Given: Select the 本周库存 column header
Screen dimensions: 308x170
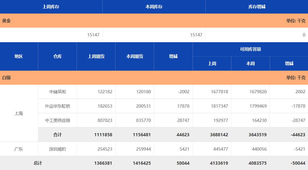Looking at the screenshot, I should (154, 7).
